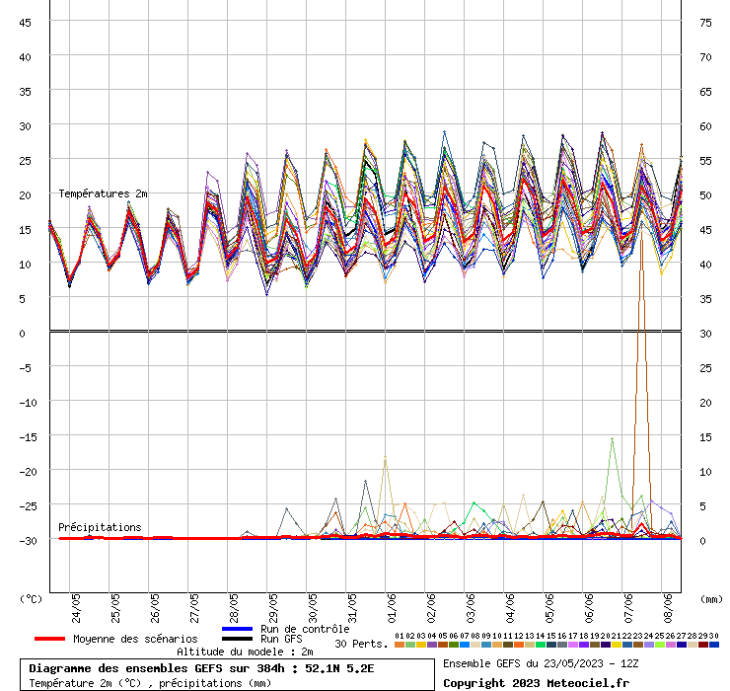This screenshot has width=730, height=691.
Task: Click the 01/06 date label on x-axis
Action: [392, 608]
